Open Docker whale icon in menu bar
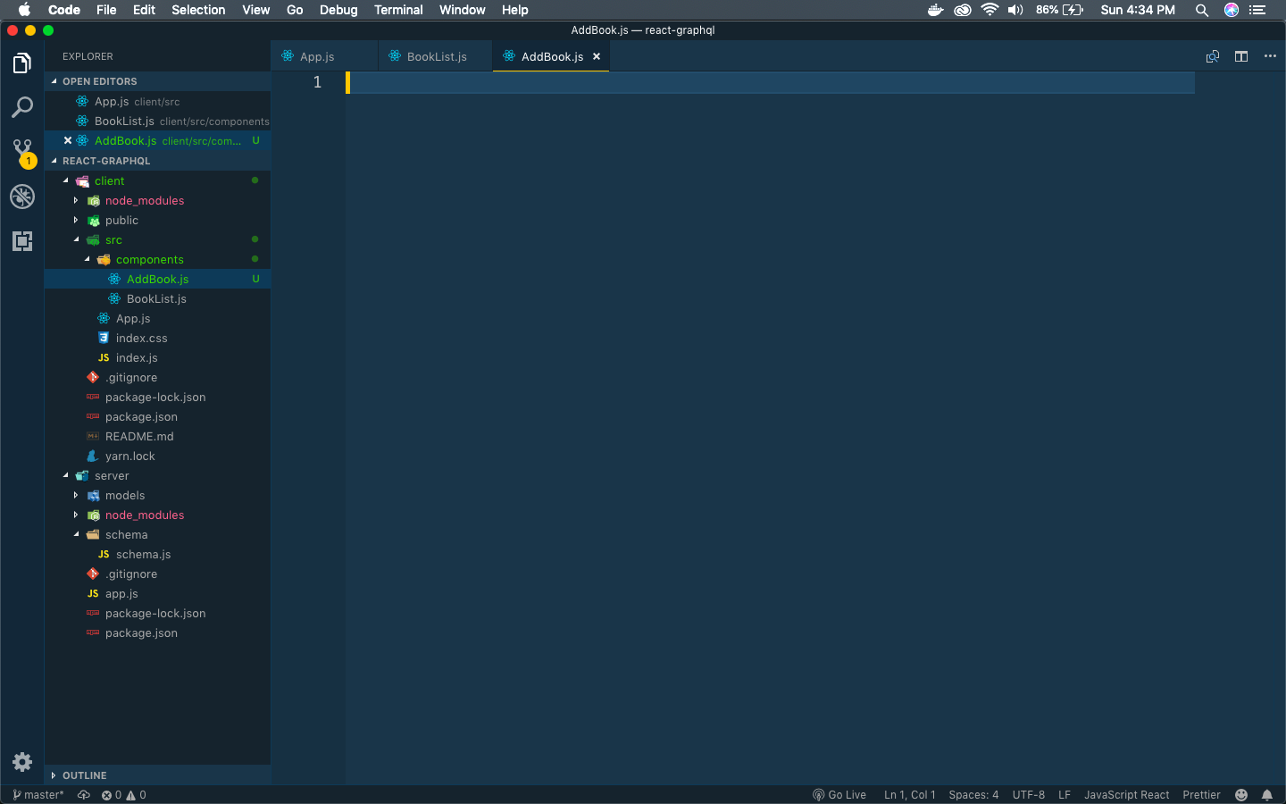This screenshot has width=1286, height=804. pyautogui.click(x=935, y=10)
